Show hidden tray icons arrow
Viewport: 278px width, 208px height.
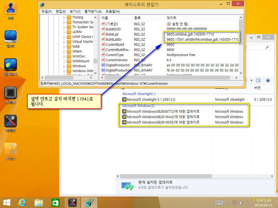click(228, 203)
